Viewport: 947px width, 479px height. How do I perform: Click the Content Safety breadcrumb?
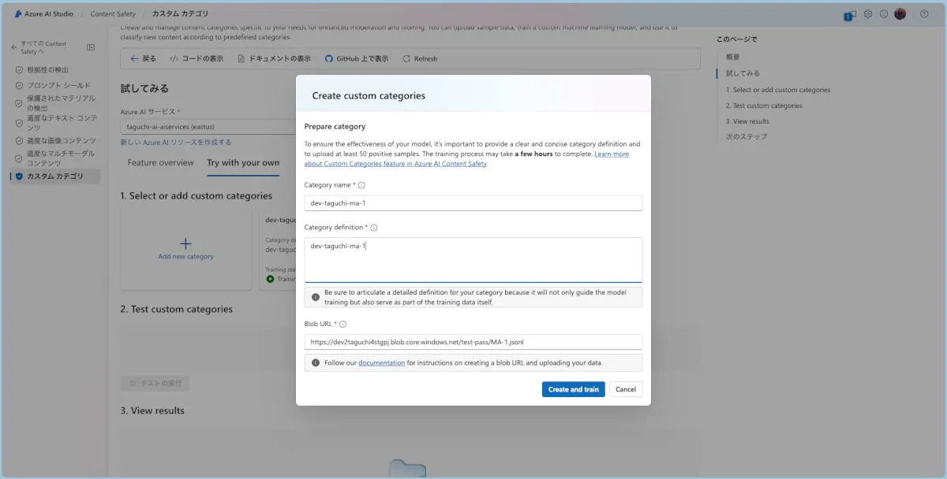[113, 13]
